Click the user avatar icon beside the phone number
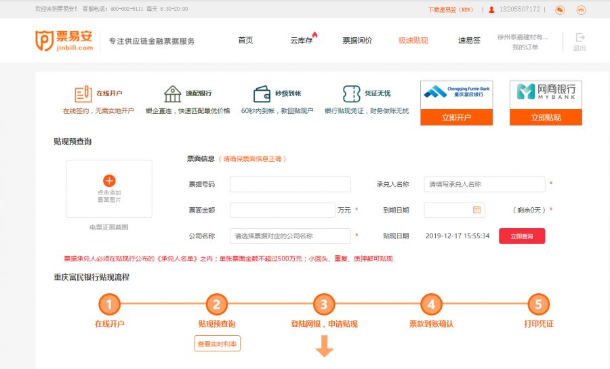This screenshot has height=369, width=610. 491,9
